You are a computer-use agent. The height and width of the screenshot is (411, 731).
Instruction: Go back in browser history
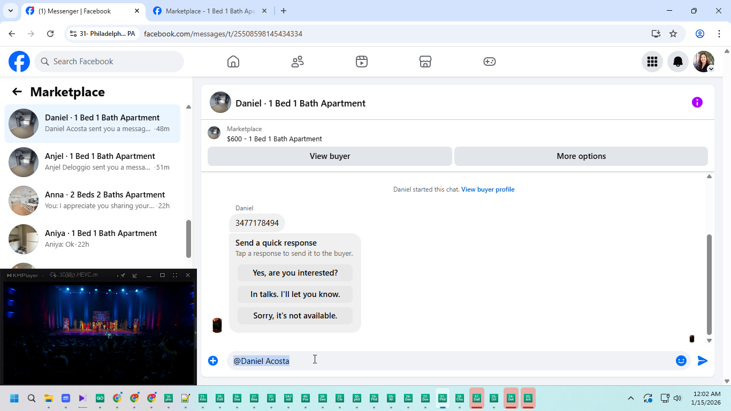12,34
